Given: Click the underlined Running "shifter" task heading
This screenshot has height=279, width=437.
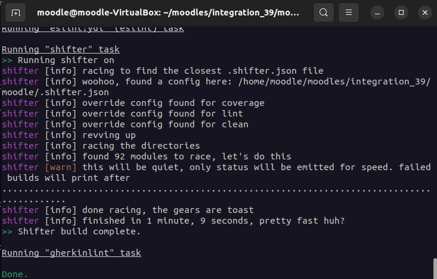Looking at the screenshot, I should 61,49.
